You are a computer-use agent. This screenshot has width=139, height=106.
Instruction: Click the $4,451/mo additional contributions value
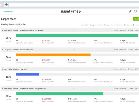72,60
